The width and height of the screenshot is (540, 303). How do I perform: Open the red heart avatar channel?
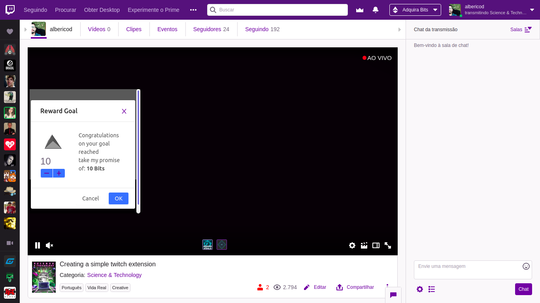click(x=10, y=144)
